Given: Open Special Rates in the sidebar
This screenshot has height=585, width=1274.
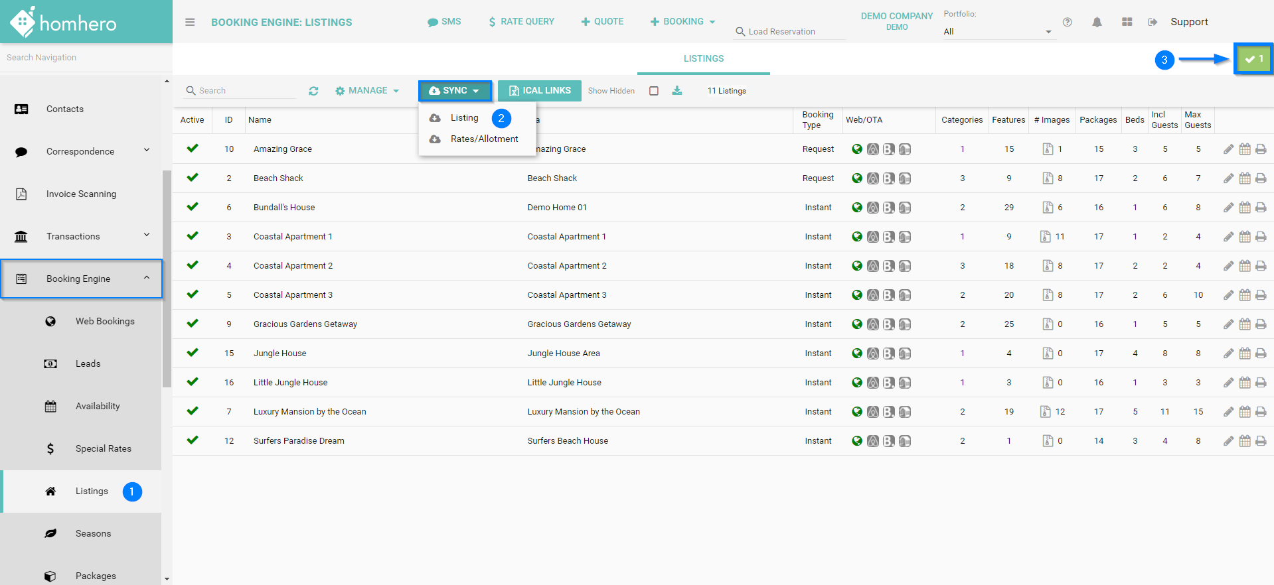Looking at the screenshot, I should pyautogui.click(x=103, y=448).
